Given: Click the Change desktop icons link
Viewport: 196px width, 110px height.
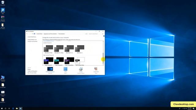Looking at the screenshot, I should click(32, 40).
